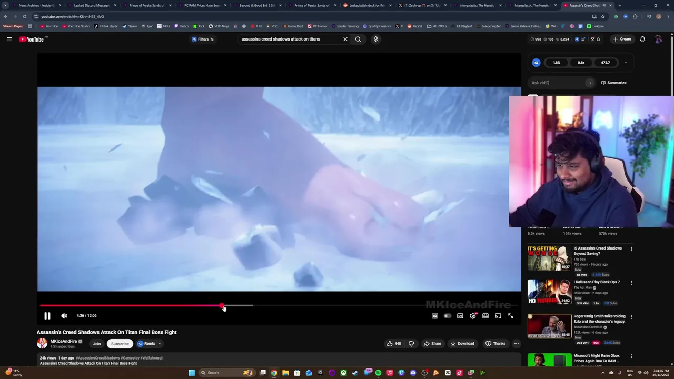Image resolution: width=674 pixels, height=379 pixels.
Task: Open the Filters dropdown by search
Action: click(x=203, y=39)
